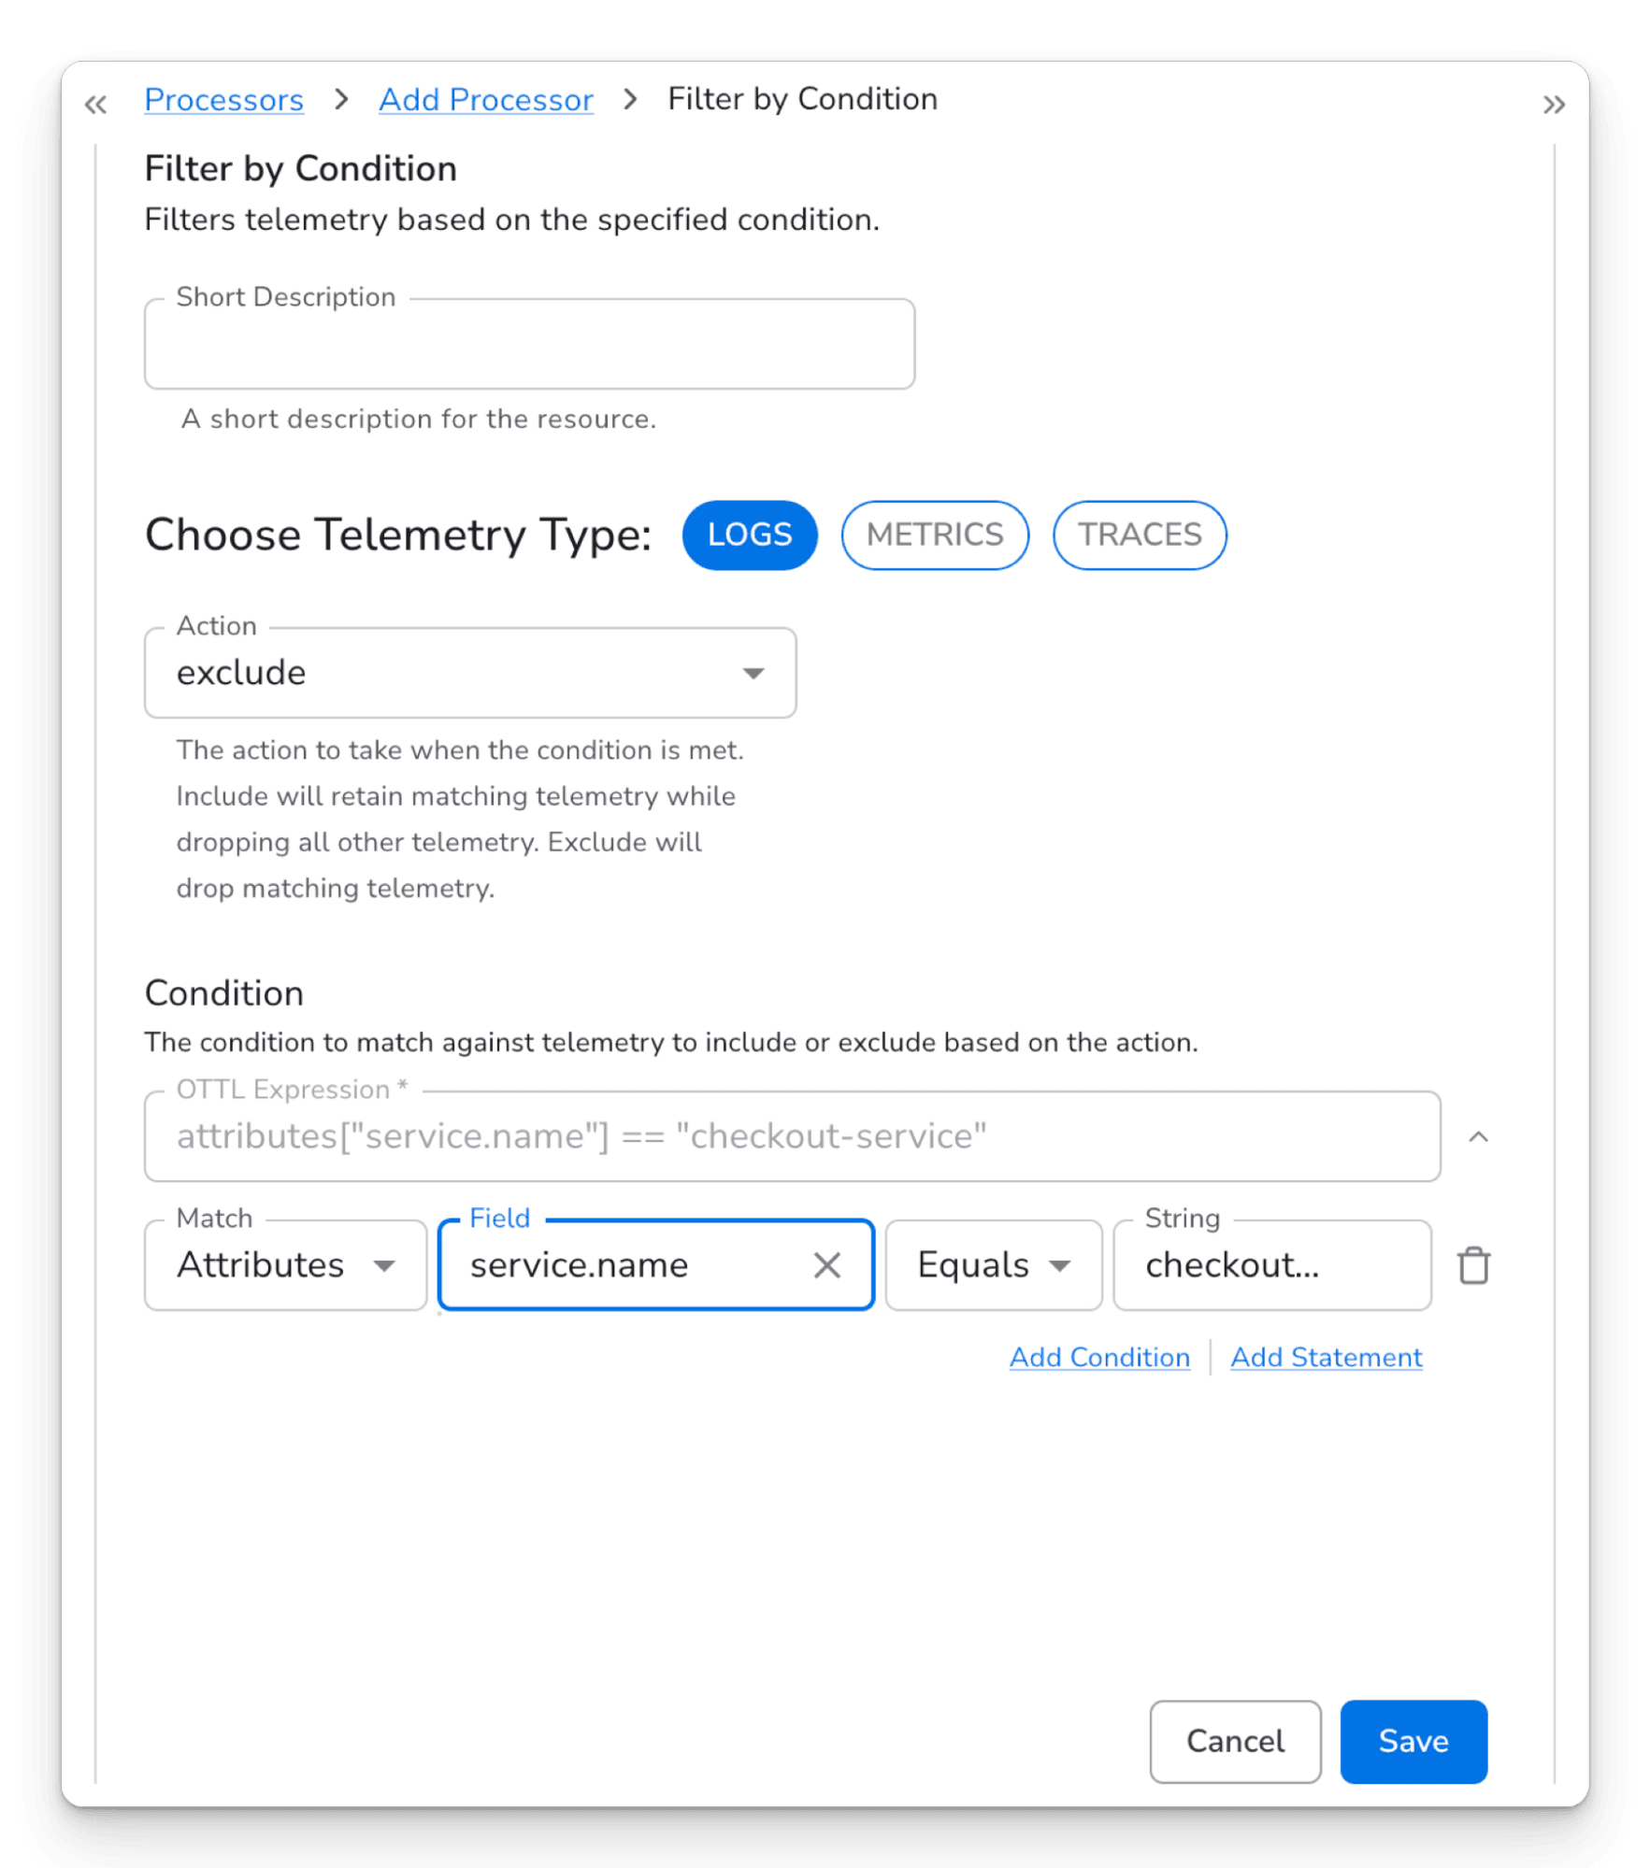The width and height of the screenshot is (1650, 1868).
Task: Click the Add Condition link
Action: [1099, 1357]
